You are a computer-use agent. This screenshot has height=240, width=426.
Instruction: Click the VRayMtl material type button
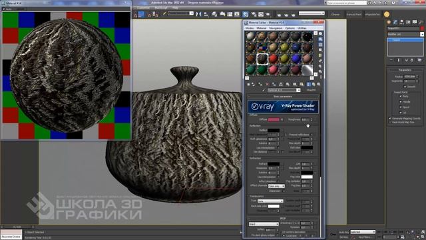(311, 90)
